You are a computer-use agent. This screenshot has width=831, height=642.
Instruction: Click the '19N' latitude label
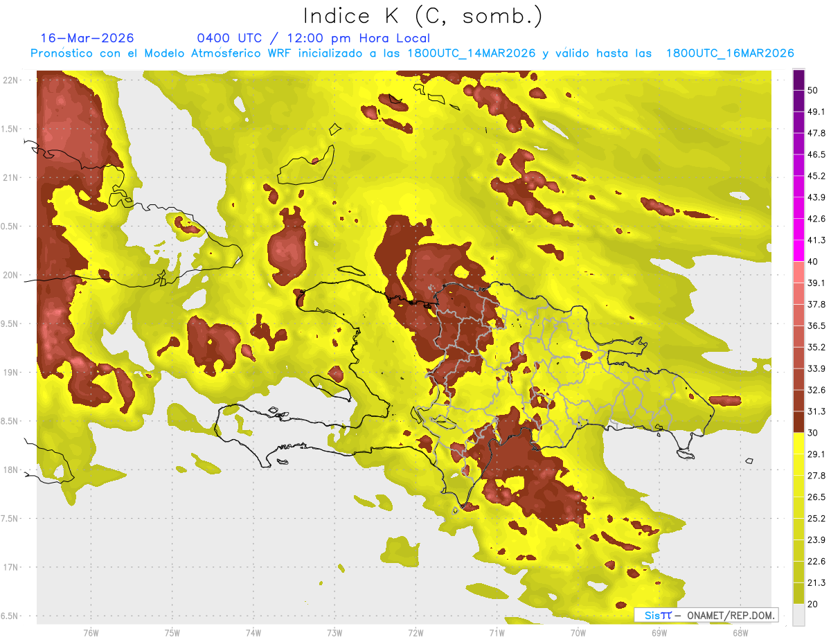tap(11, 373)
